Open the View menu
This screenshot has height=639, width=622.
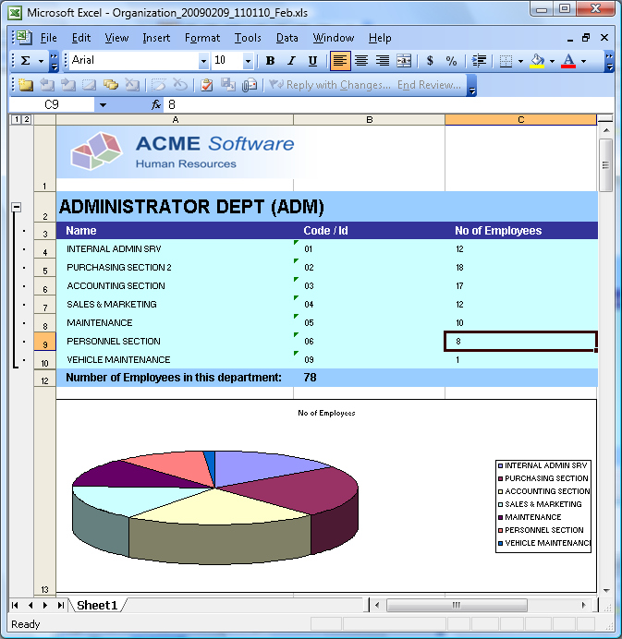tap(116, 38)
